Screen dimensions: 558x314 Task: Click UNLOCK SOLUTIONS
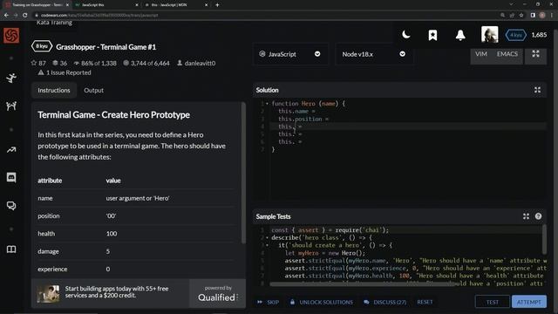pyautogui.click(x=322, y=302)
